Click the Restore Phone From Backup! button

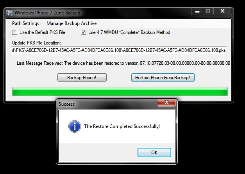[163, 78]
